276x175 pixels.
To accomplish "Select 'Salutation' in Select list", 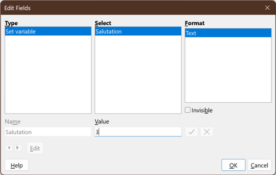I will click(x=138, y=32).
